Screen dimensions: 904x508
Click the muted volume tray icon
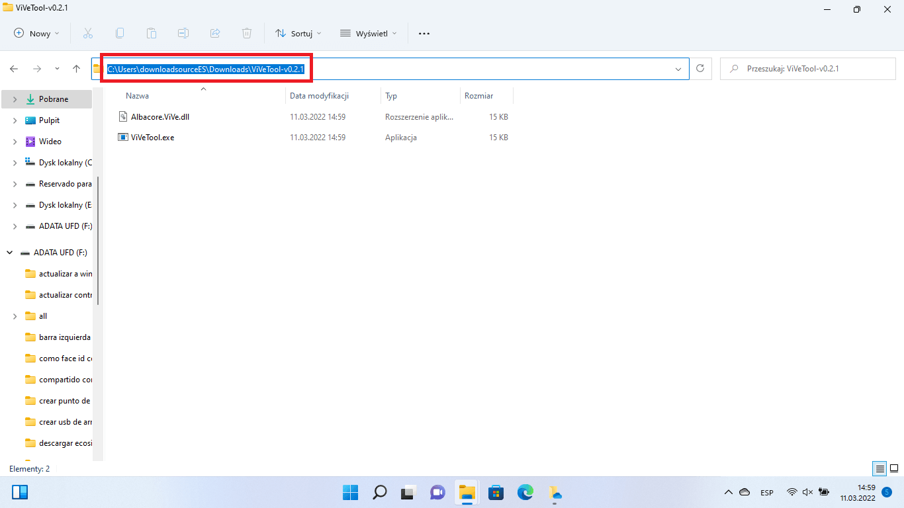click(807, 492)
